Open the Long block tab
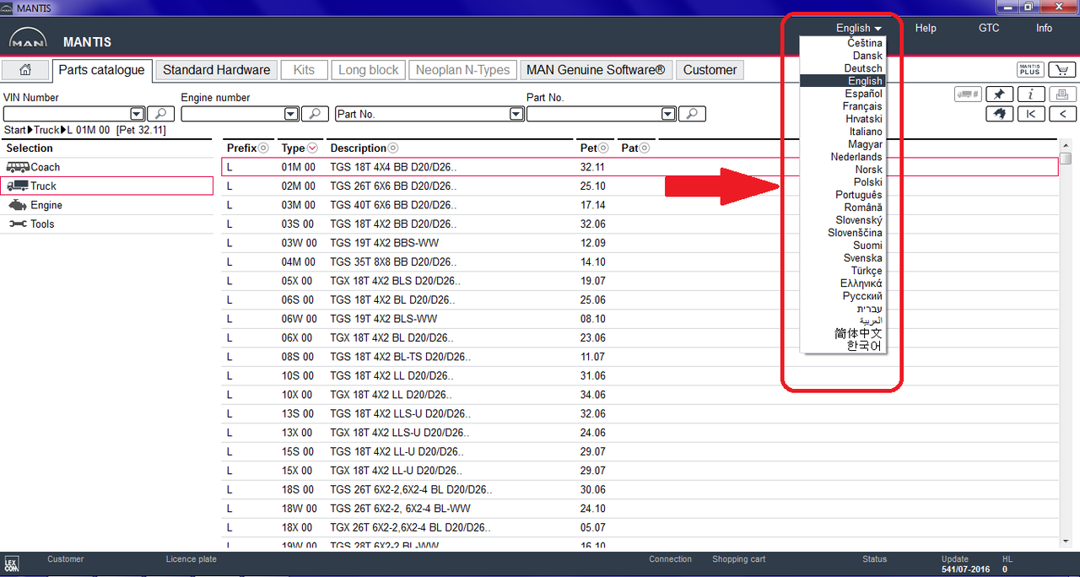This screenshot has width=1080, height=577. (369, 70)
